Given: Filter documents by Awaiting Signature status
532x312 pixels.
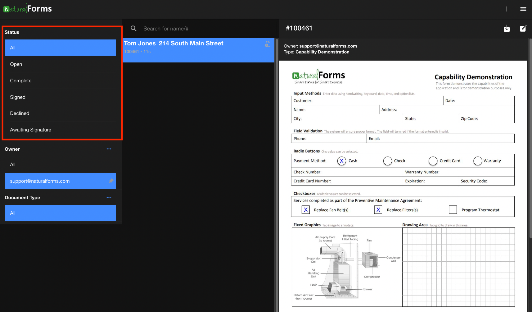Looking at the screenshot, I should pos(60,130).
